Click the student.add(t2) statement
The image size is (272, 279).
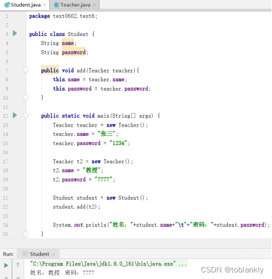(76, 207)
